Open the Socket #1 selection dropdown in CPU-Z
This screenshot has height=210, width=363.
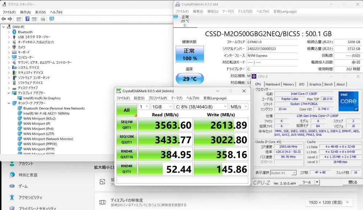[283, 173]
